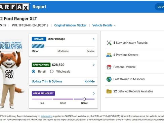Click the house personal vehicle icon
The width and height of the screenshot is (164, 123).
(x=109, y=67)
